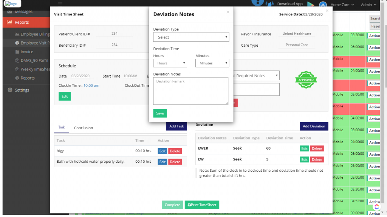The height and width of the screenshot is (217, 387).
Task: Open Messages in the sidebar
Action: (x=23, y=12)
